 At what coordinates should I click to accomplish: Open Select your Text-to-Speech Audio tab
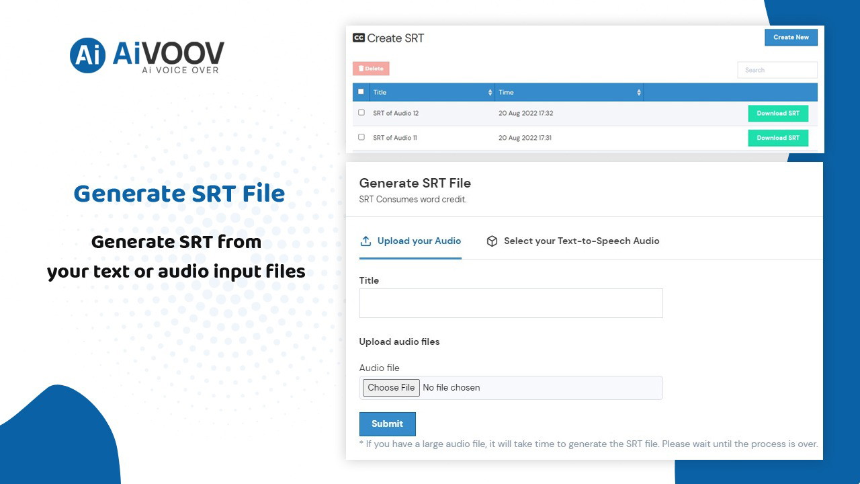(581, 241)
